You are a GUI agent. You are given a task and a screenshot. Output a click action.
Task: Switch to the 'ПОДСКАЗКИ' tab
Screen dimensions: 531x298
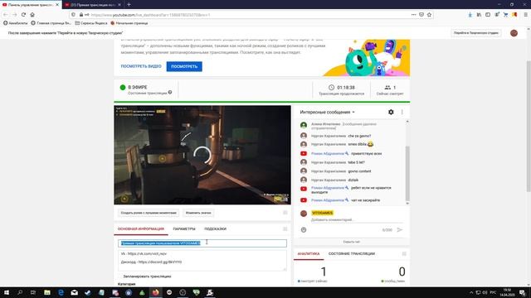tap(215, 229)
